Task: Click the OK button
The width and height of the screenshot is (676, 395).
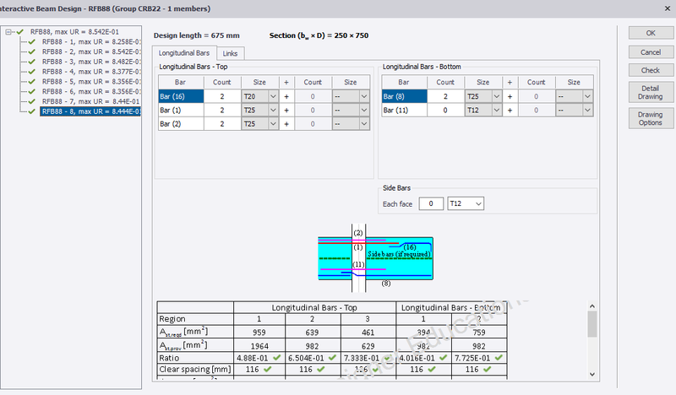Action: (651, 33)
